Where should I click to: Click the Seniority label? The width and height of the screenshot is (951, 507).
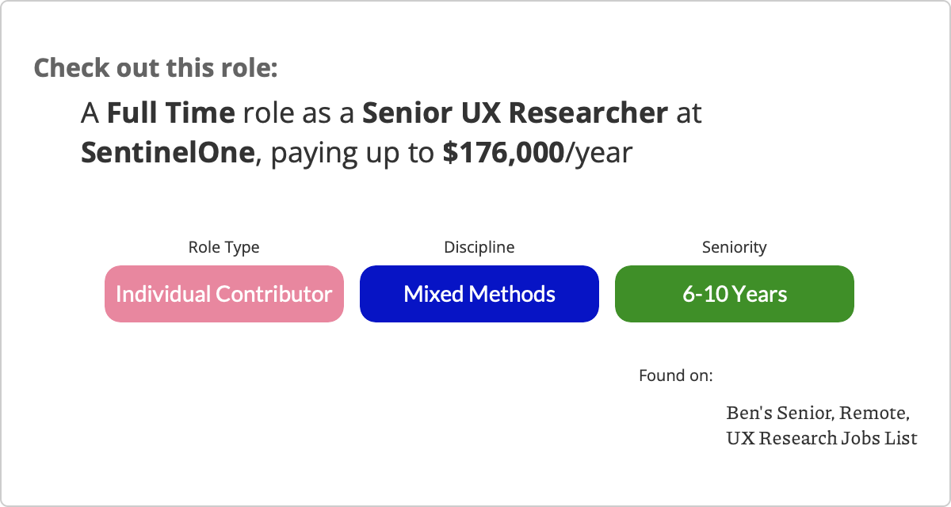[735, 247]
